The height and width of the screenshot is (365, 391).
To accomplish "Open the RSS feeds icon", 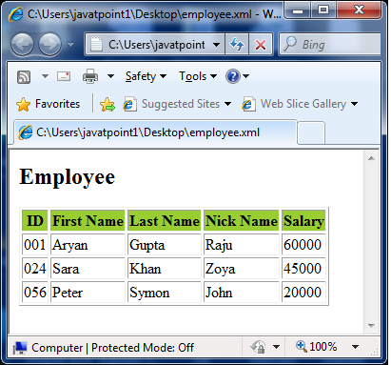I will coord(24,76).
